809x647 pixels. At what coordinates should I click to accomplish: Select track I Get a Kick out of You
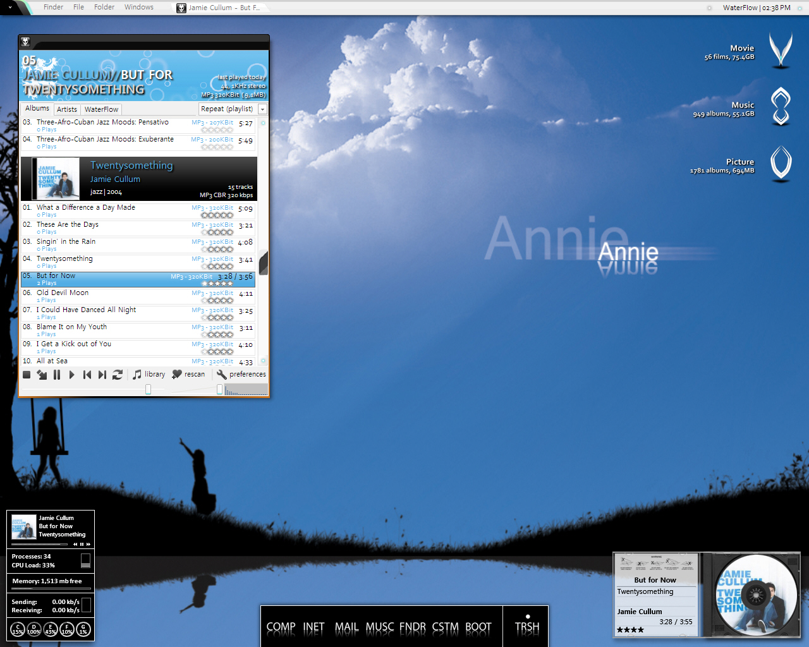click(x=138, y=348)
